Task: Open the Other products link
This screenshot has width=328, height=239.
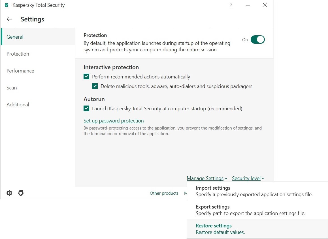Action: 164,193
